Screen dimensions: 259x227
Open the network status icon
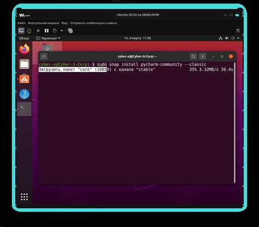coord(221,38)
